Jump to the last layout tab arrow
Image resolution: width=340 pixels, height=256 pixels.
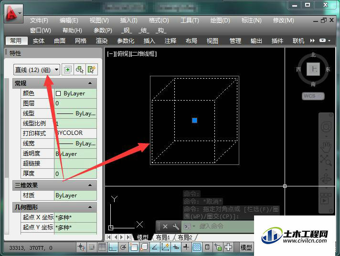tap(129, 237)
